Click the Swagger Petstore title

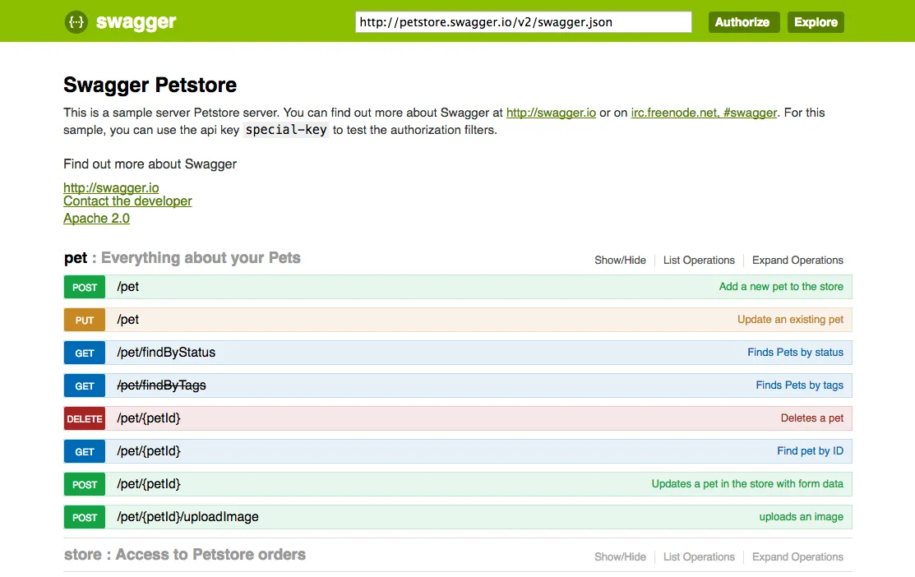coord(150,85)
